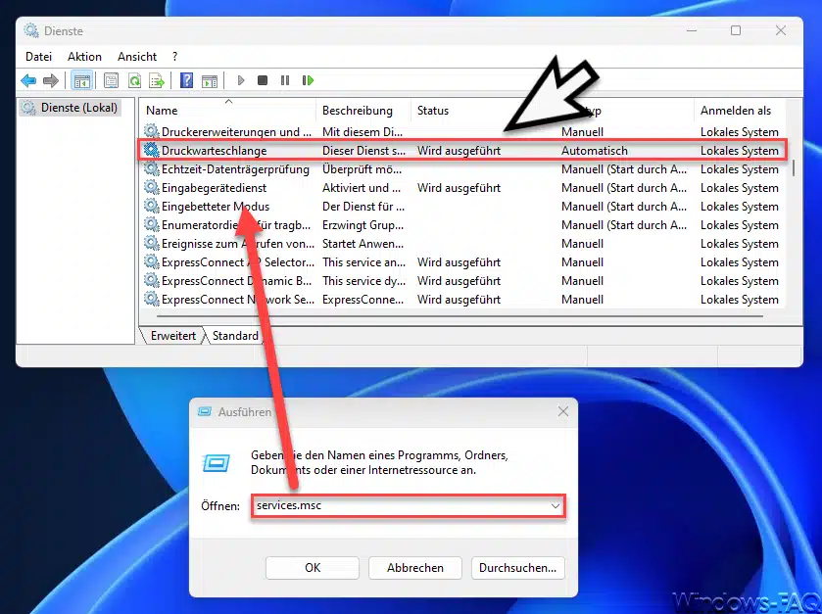Open the Help toolbar icon
The height and width of the screenshot is (614, 822).
pos(186,80)
